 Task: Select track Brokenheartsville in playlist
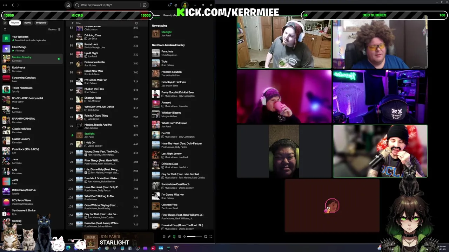coord(107,64)
